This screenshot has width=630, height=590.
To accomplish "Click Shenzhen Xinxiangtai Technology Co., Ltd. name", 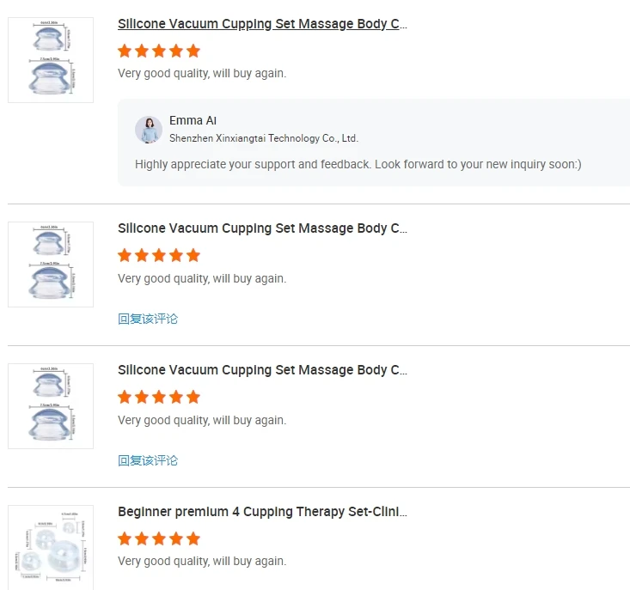I will pos(263,138).
